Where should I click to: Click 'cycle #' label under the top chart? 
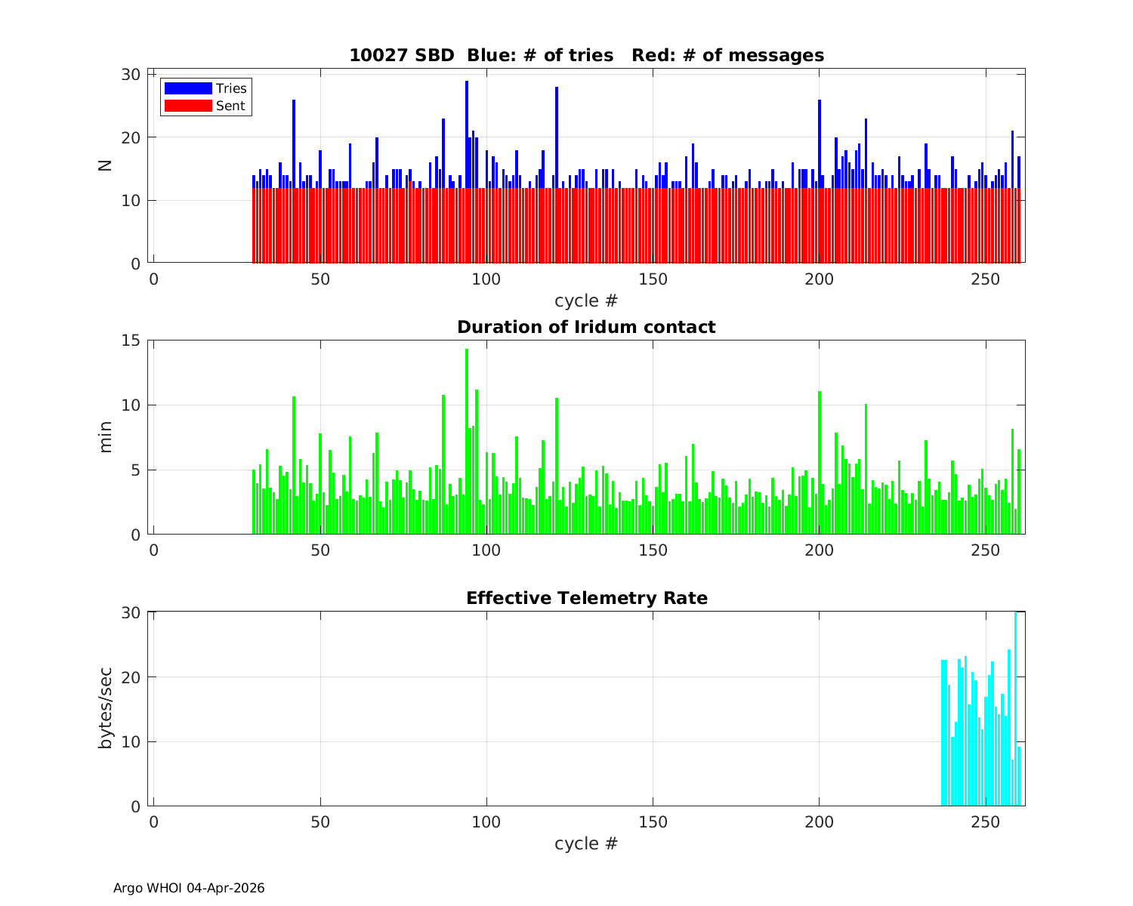pyautogui.click(x=586, y=300)
